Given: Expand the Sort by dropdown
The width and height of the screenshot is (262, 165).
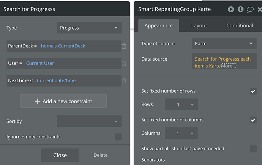Looking at the screenshot, I should click(89, 121).
